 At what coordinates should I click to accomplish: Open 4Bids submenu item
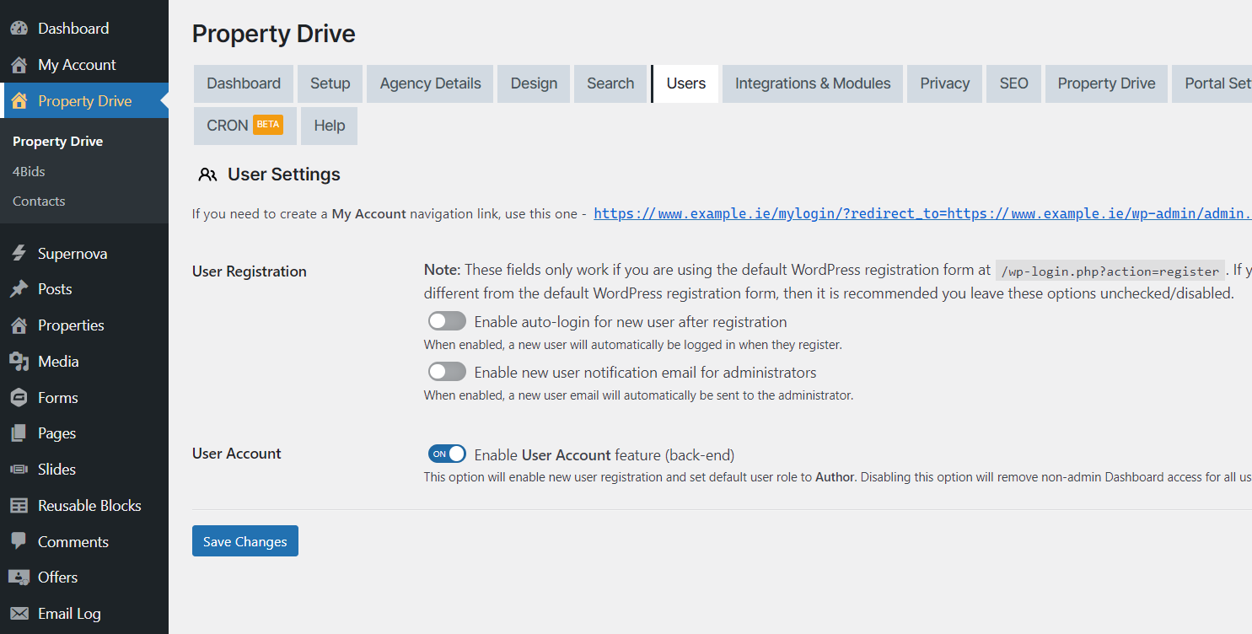(29, 171)
